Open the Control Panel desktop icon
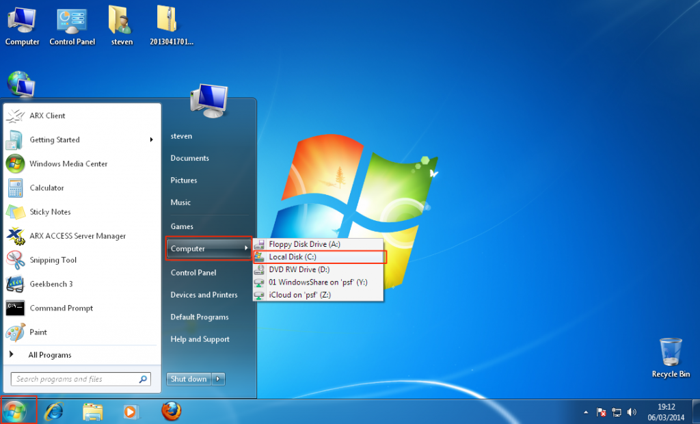This screenshot has width=700, height=424. [x=72, y=27]
